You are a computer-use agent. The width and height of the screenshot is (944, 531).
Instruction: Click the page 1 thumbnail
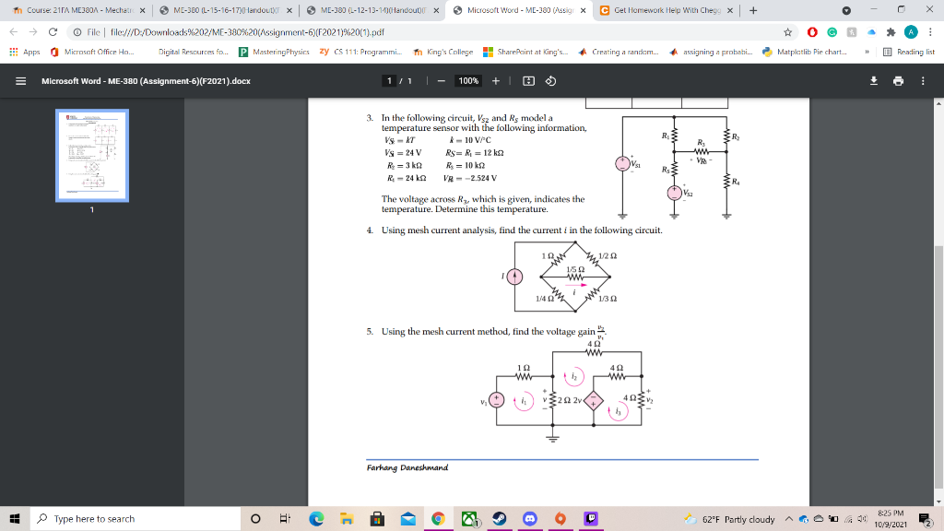click(91, 153)
